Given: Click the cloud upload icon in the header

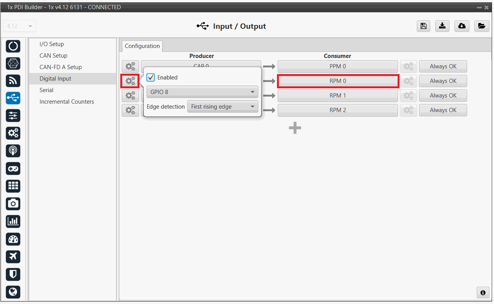Looking at the screenshot, I should (462, 26).
